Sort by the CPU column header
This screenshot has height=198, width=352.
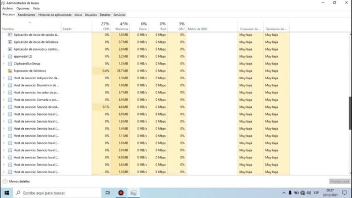pyautogui.click(x=101, y=26)
